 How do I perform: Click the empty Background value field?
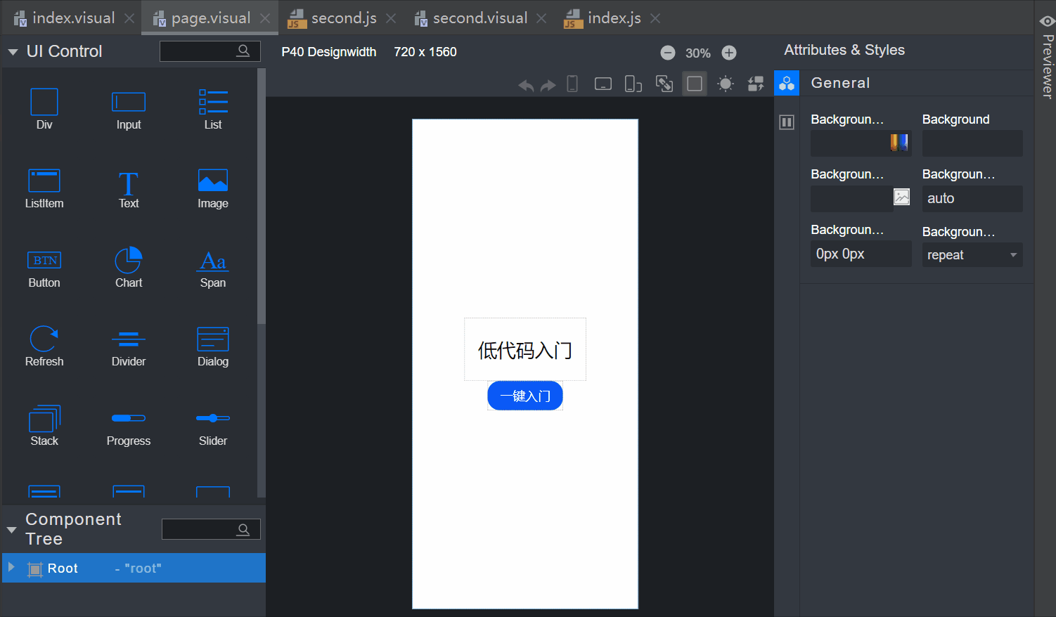972,143
